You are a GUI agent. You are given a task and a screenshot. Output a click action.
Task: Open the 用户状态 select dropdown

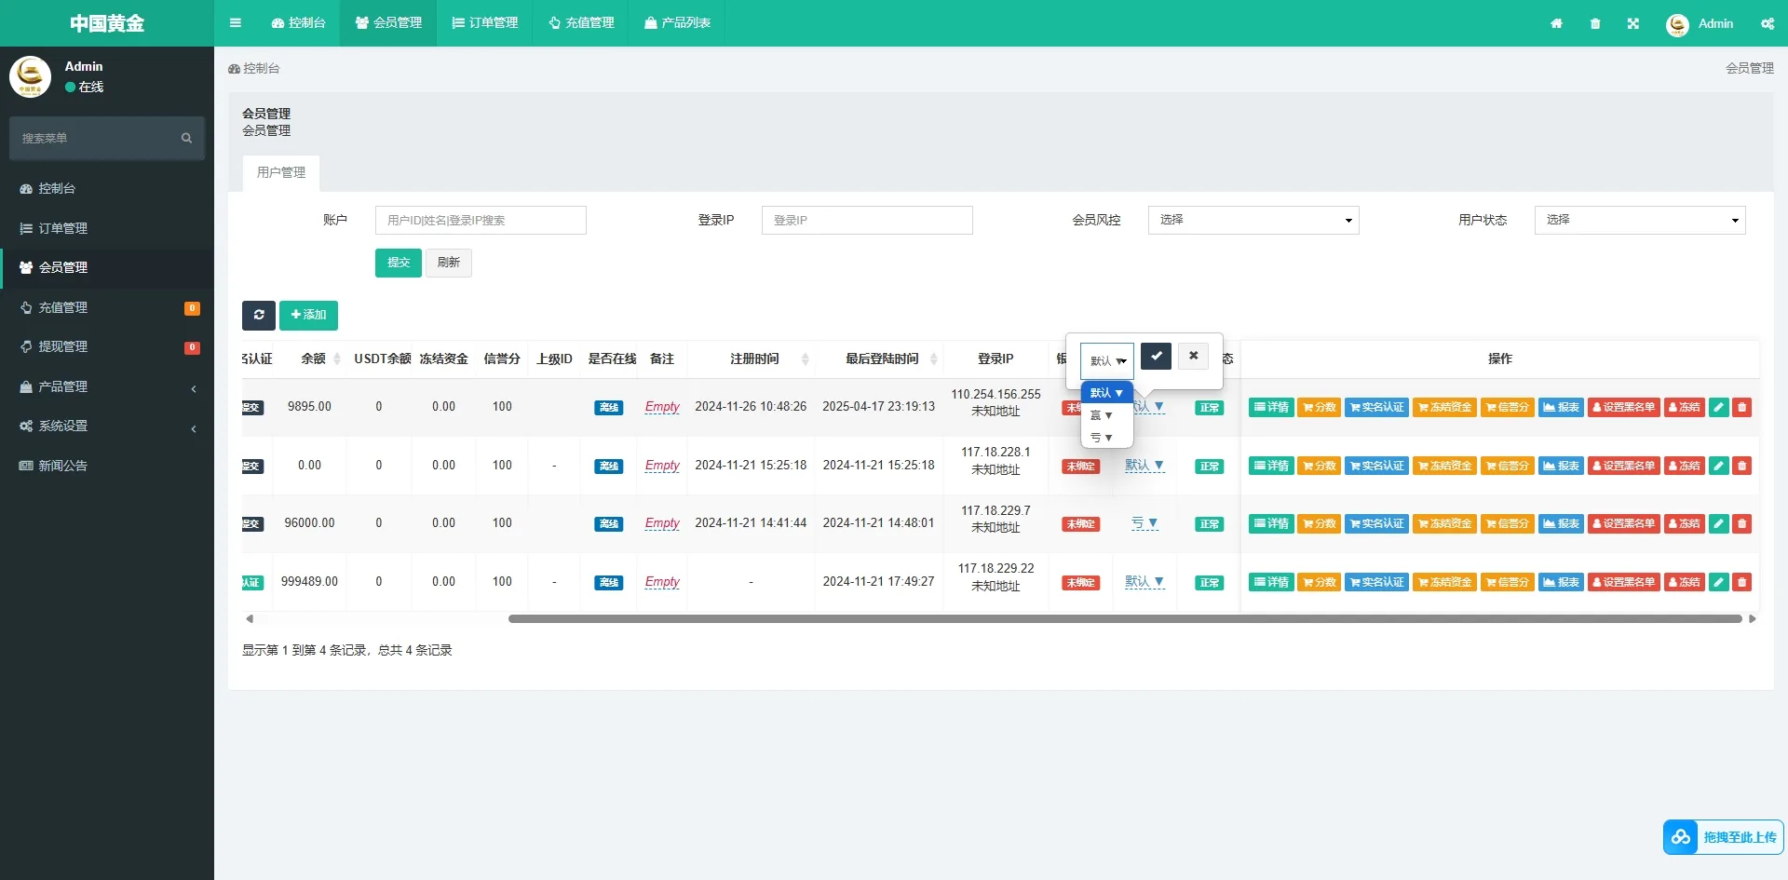(x=1639, y=220)
